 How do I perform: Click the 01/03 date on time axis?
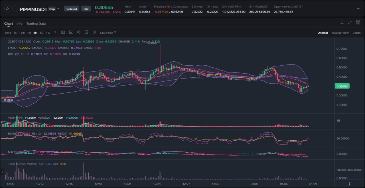(254, 184)
